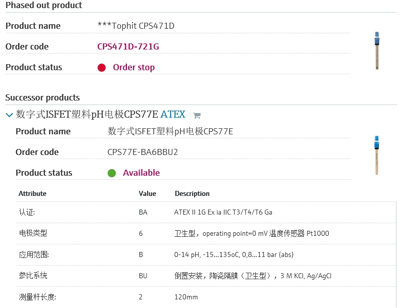Click the Description column header
Screen dimensions: 402x308
point(192,193)
